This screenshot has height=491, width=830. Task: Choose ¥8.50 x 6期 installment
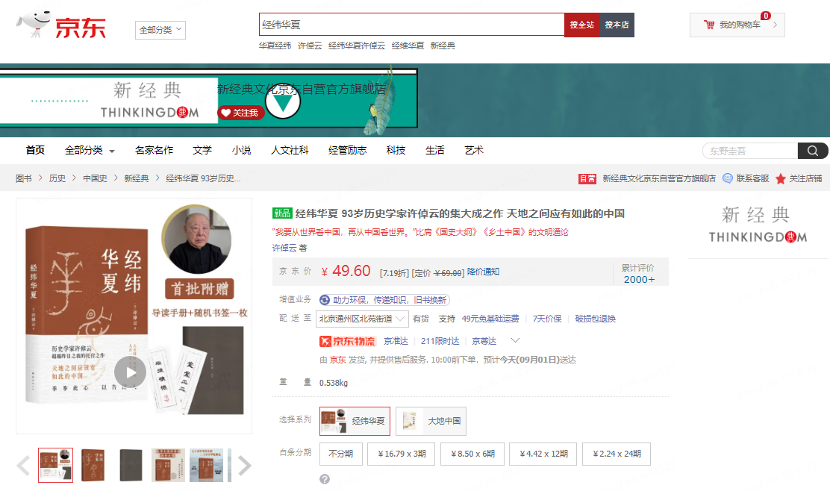[472, 454]
